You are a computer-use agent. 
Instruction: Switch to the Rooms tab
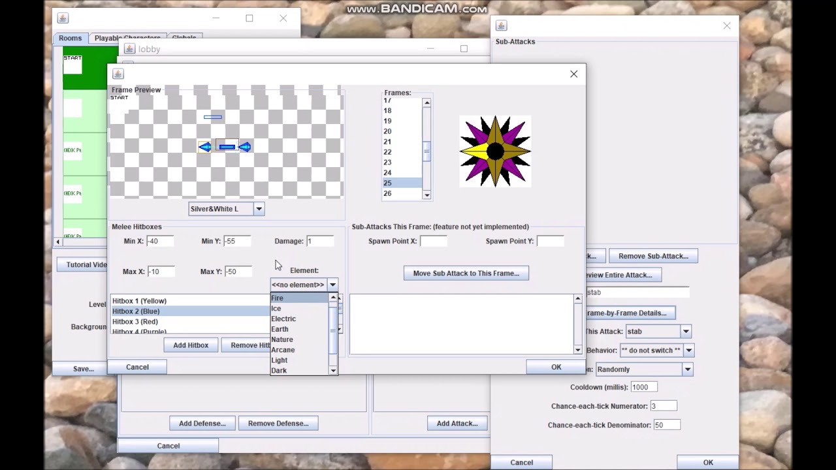pyautogui.click(x=70, y=38)
